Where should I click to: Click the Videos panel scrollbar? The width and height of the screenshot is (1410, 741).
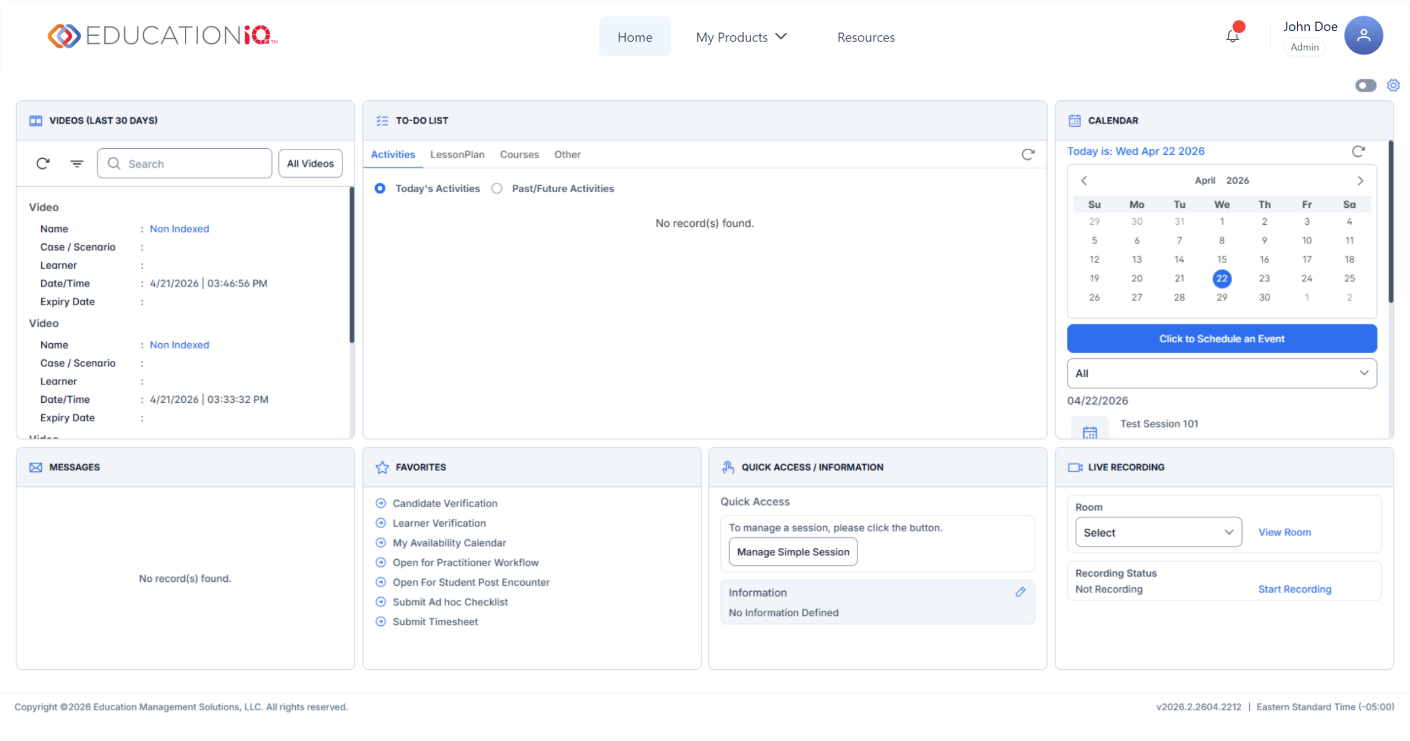351,264
